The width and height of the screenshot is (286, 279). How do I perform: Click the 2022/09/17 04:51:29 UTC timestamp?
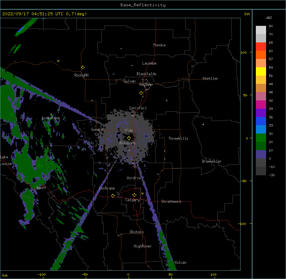point(33,14)
